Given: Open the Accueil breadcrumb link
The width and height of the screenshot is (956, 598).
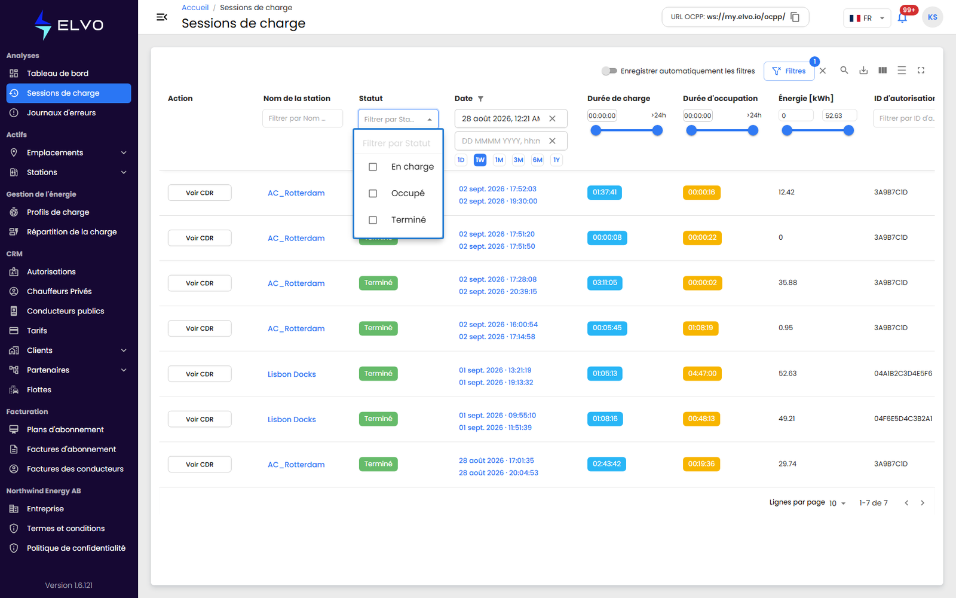Looking at the screenshot, I should pyautogui.click(x=195, y=8).
